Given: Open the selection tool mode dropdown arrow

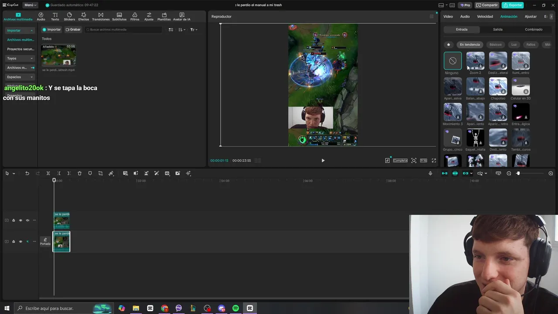Looking at the screenshot, I should point(14,174).
